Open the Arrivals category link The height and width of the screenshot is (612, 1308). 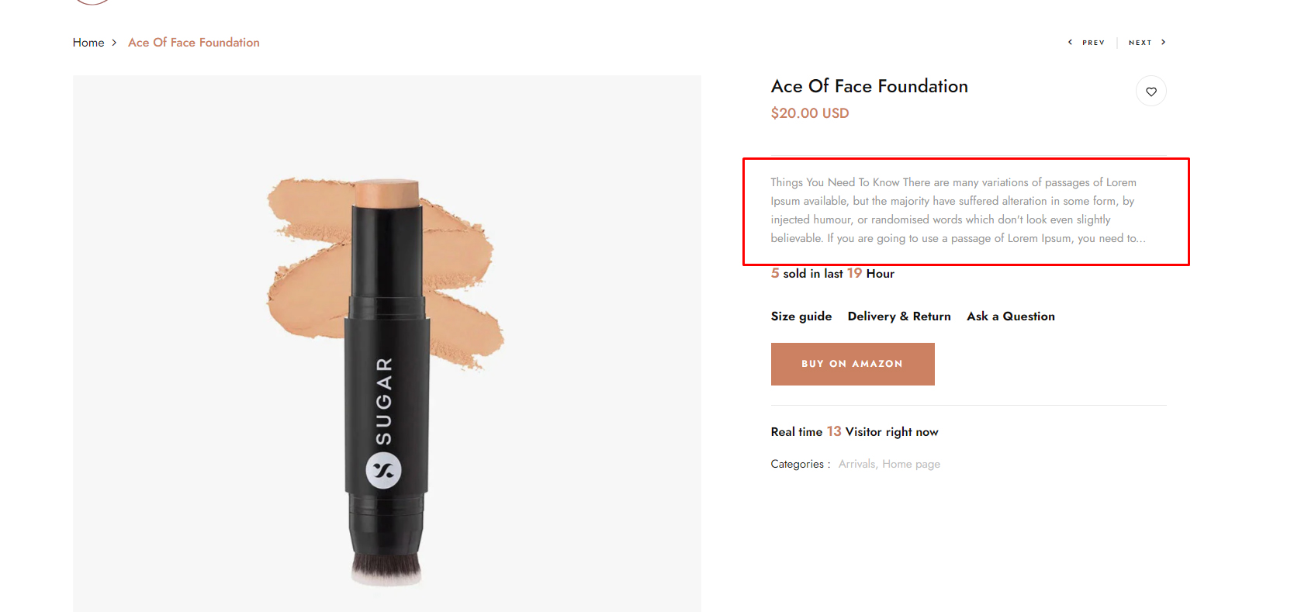(x=857, y=464)
